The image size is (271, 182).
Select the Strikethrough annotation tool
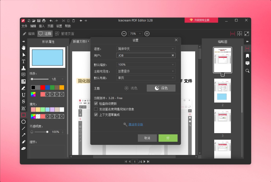click(x=23, y=101)
